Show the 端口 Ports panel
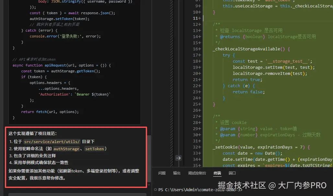Image resolution: width=333 pixels, height=196 pixels. pyautogui.click(x=232, y=173)
